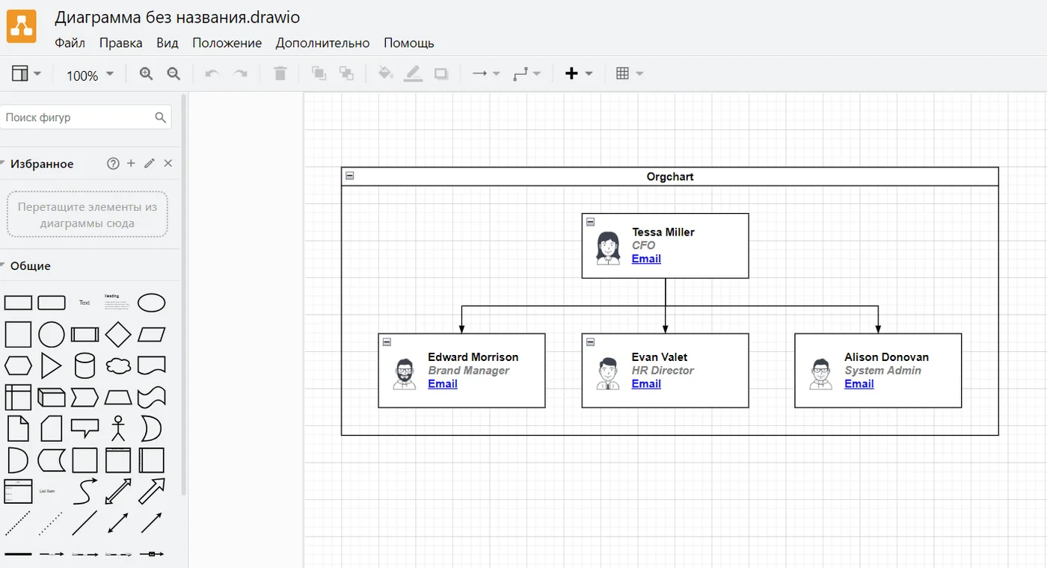Click the Email link under Alison Donovan
The image size is (1047, 568).
pyautogui.click(x=859, y=384)
